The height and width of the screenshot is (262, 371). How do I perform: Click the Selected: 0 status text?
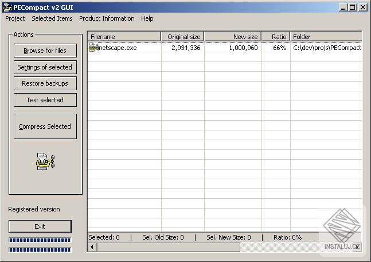pyautogui.click(x=104, y=237)
